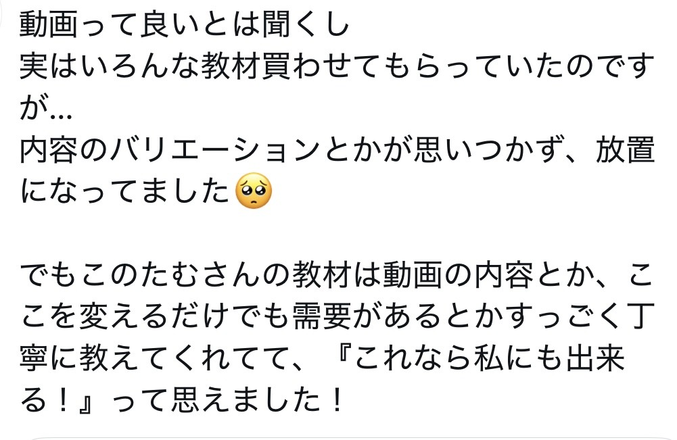Click the text になってました before emoji
Screen dimensions: 677x440
point(124,191)
